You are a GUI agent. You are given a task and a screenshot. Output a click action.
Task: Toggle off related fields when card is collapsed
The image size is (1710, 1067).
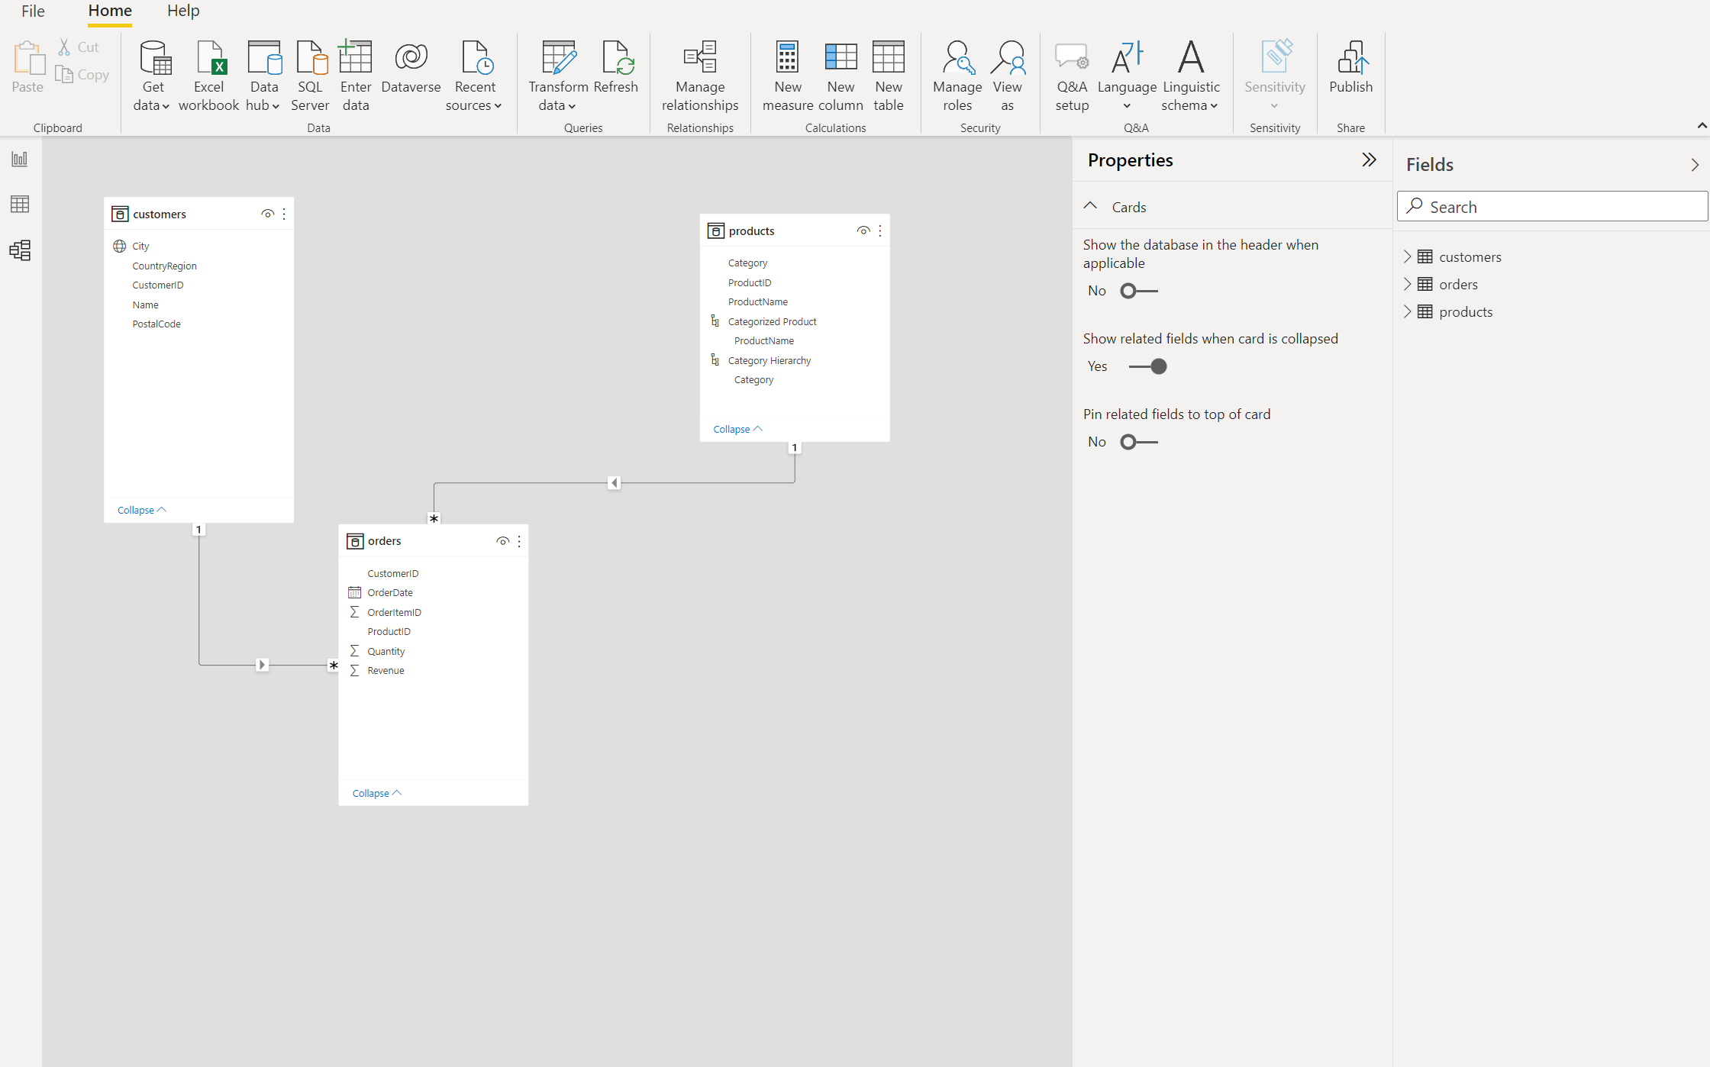click(1148, 366)
